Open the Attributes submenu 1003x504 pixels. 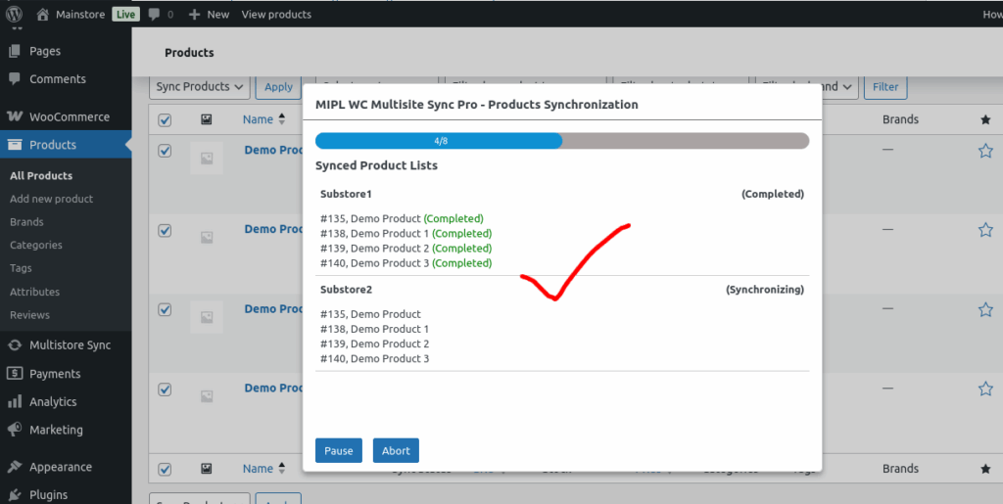(34, 292)
